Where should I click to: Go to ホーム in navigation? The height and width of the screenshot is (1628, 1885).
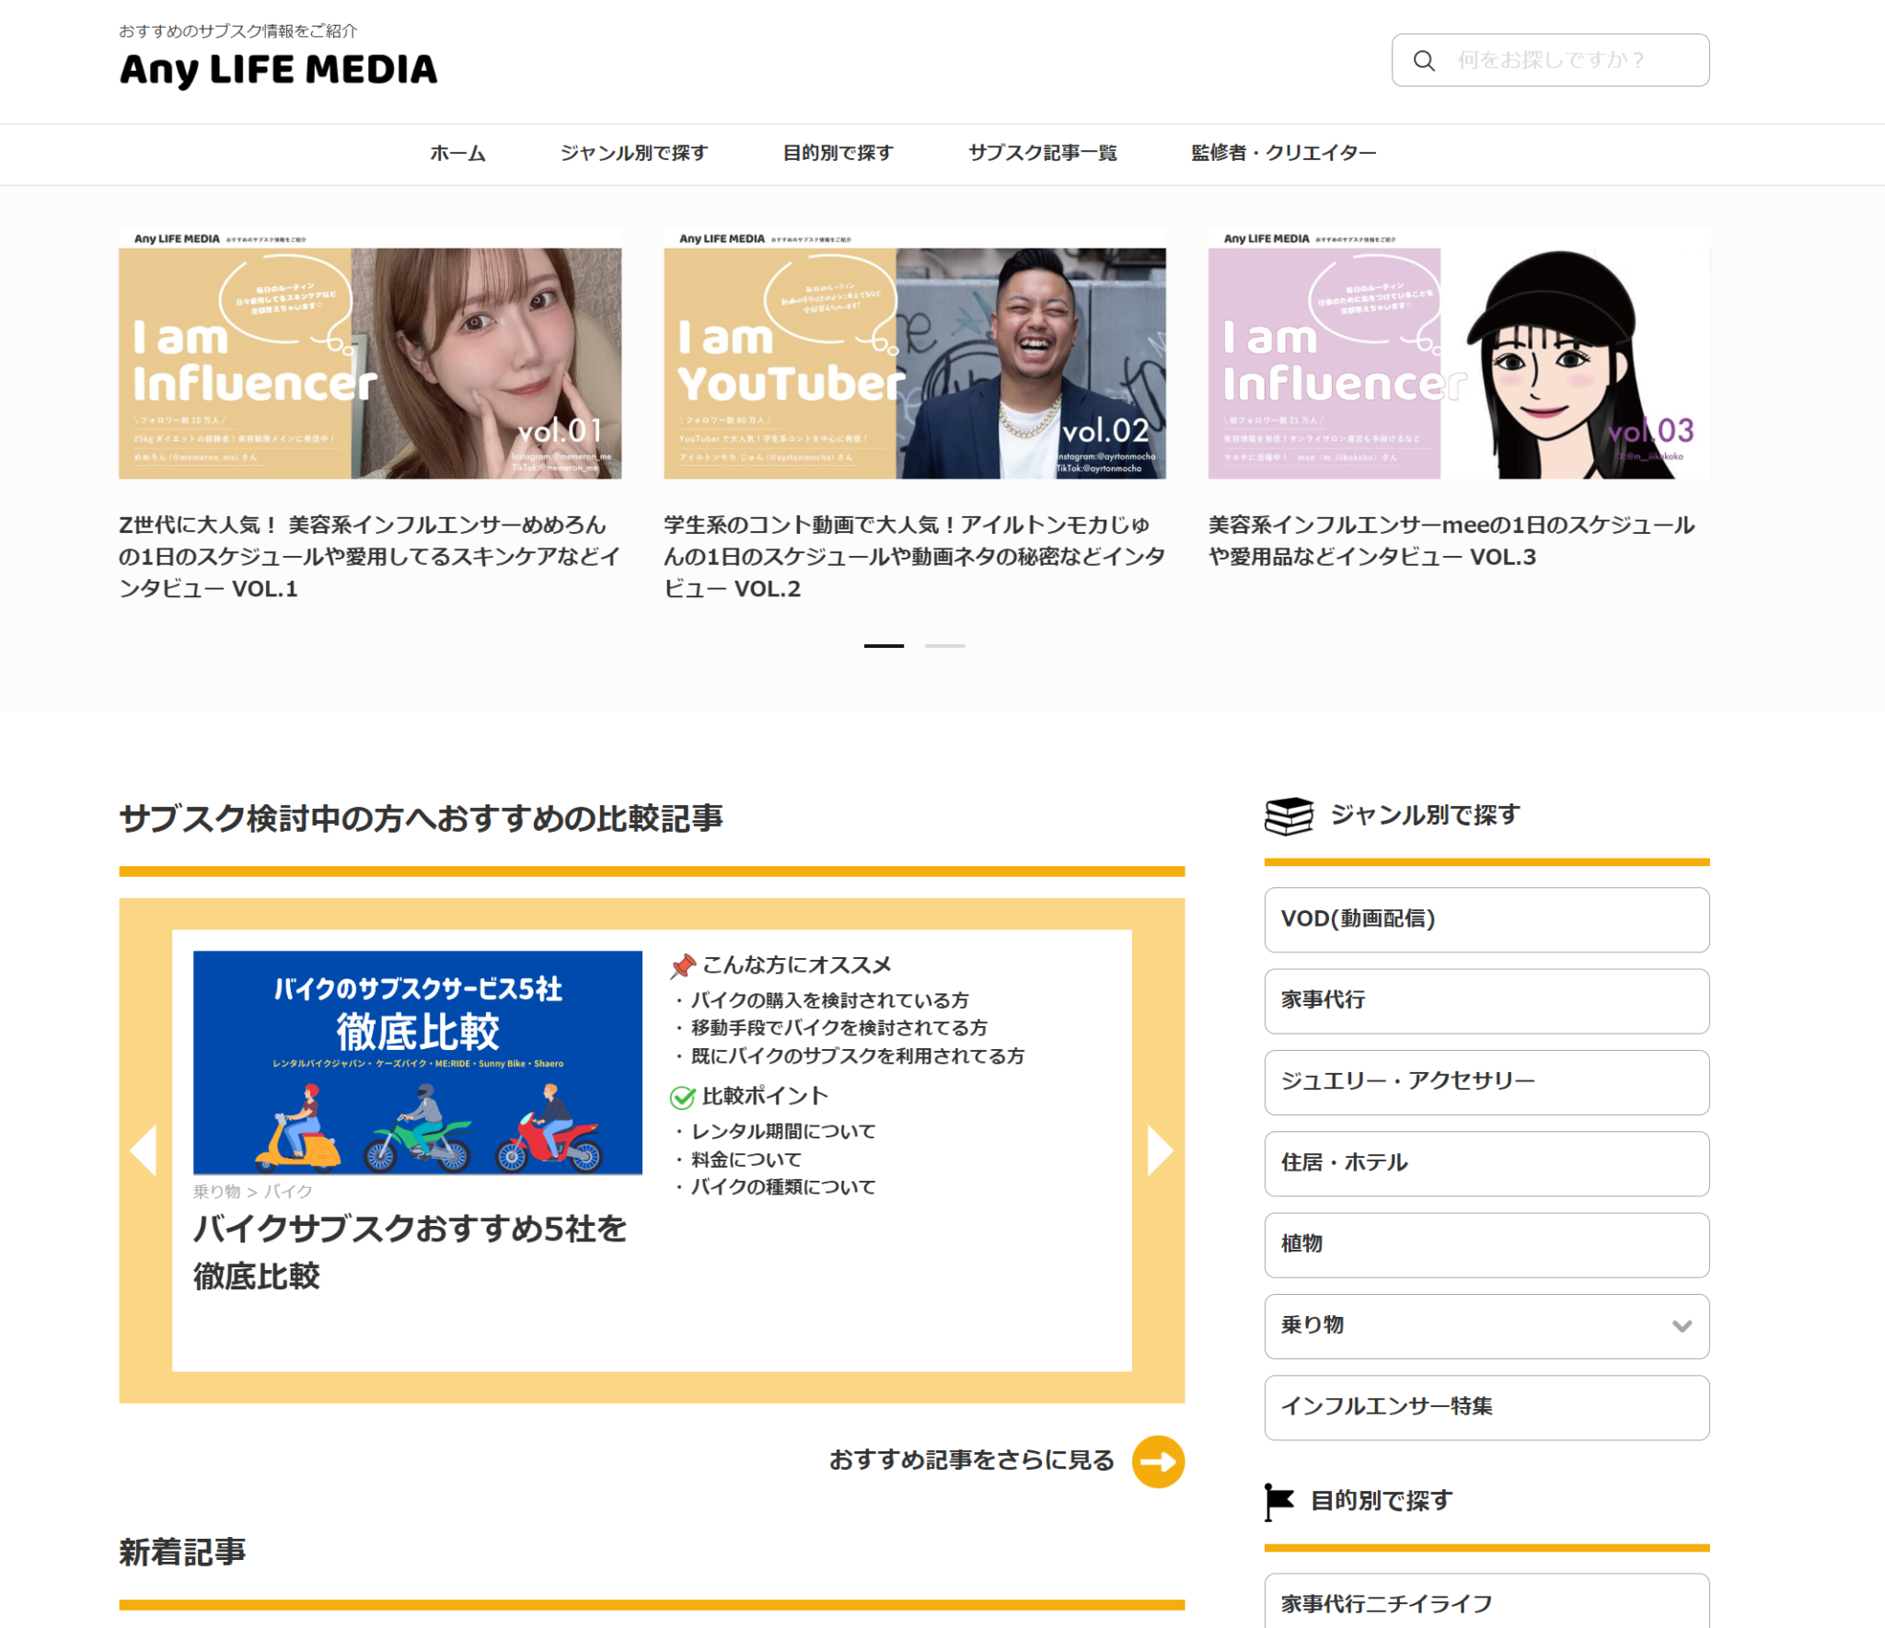click(457, 153)
